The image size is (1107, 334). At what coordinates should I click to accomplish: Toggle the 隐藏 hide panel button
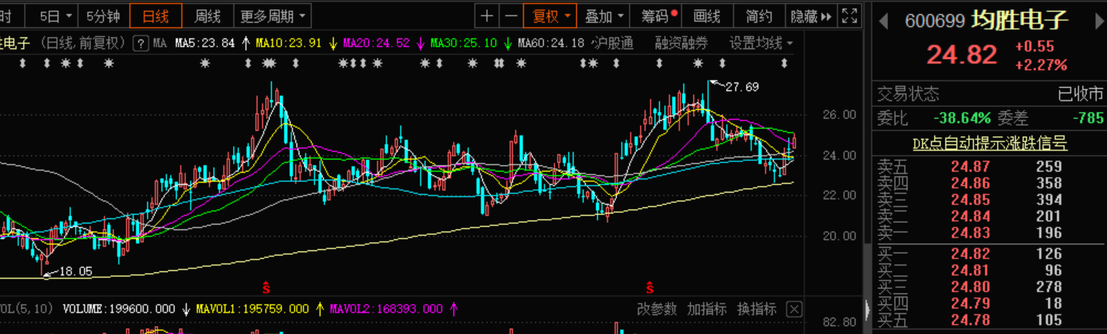pyautogui.click(x=810, y=15)
